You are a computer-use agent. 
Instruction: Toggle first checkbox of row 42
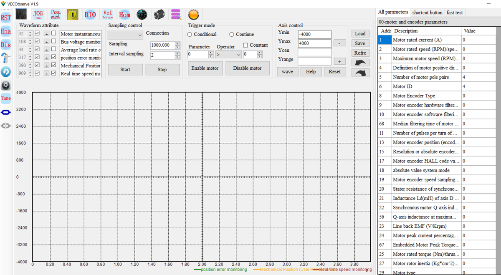pyautogui.click(x=37, y=34)
